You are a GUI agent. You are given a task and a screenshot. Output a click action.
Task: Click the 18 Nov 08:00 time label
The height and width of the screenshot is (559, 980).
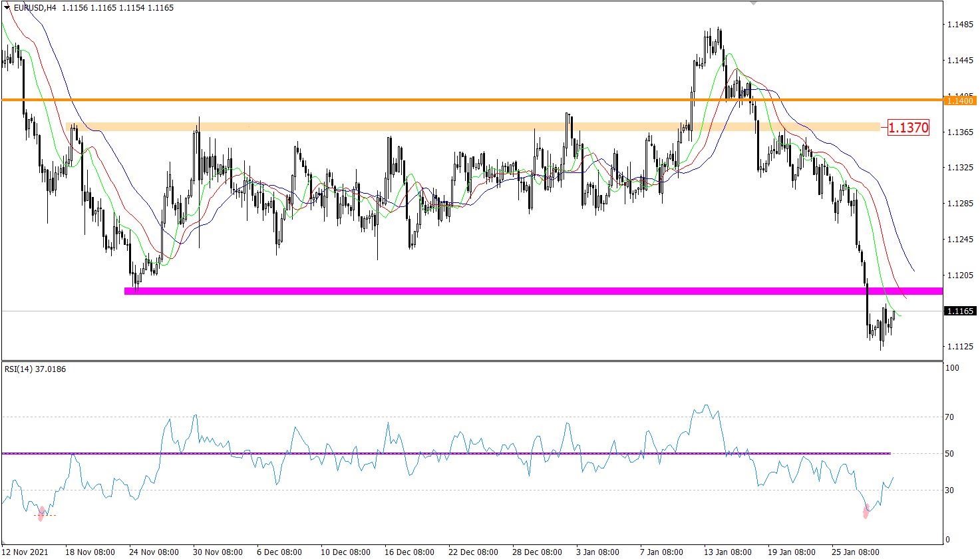point(90,552)
